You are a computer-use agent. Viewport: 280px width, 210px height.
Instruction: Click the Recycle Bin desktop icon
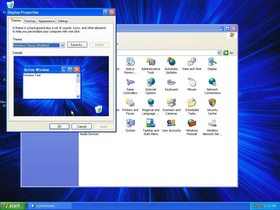click(x=10, y=4)
